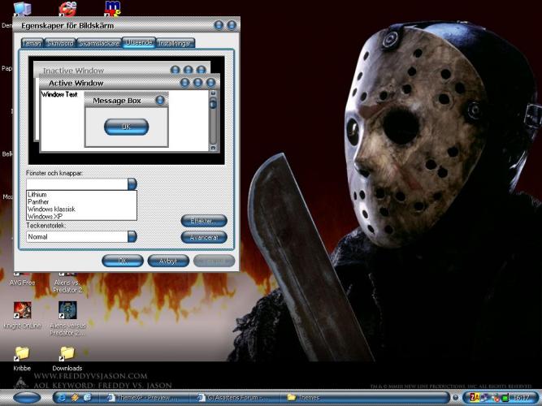
Task: Open the Downloads folder on desktop
Action: pos(67,353)
